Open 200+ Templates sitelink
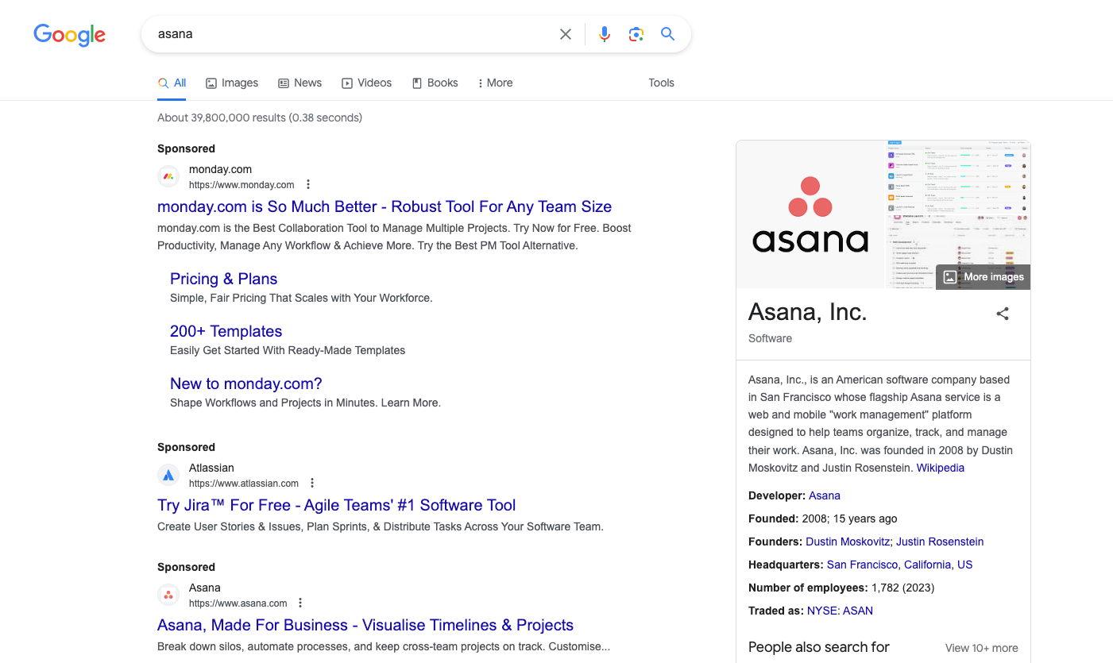This screenshot has width=1113, height=663. (x=226, y=331)
